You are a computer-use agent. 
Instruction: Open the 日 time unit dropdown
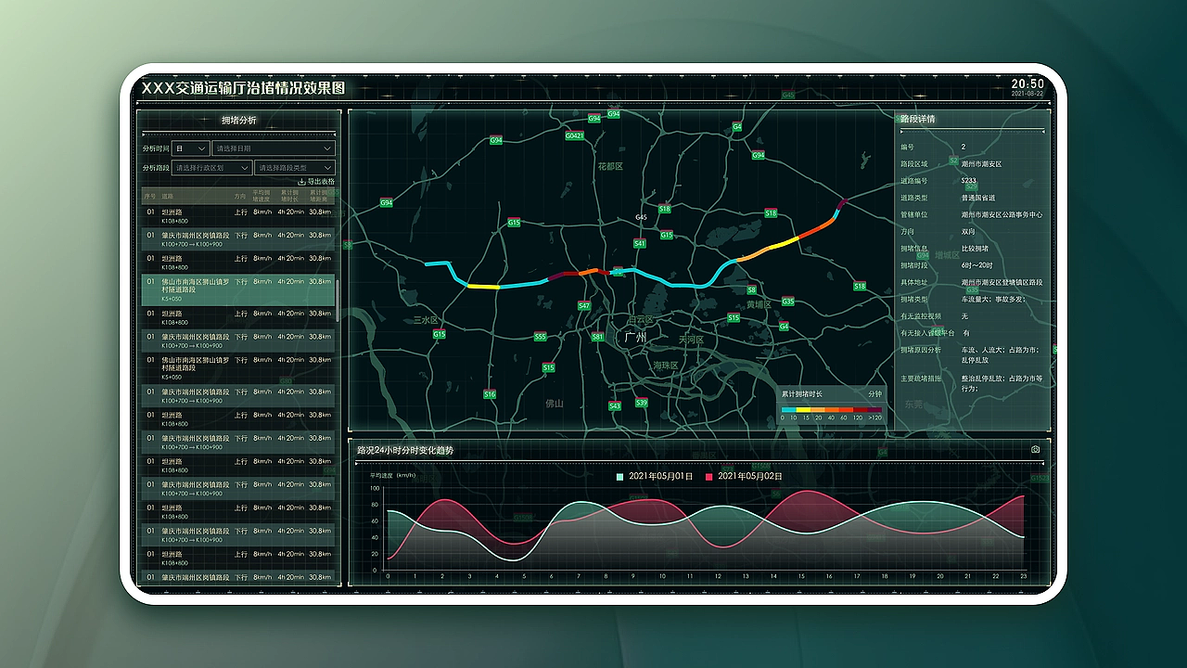tap(190, 148)
